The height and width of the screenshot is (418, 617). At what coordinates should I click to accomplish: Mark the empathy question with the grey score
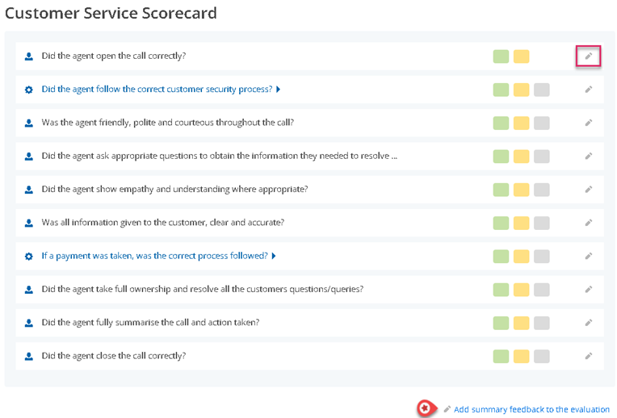(x=541, y=190)
